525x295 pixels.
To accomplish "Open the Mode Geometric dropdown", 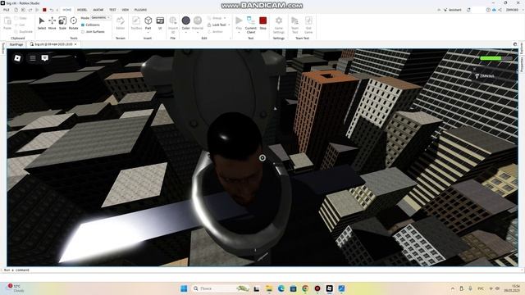I will click(101, 17).
